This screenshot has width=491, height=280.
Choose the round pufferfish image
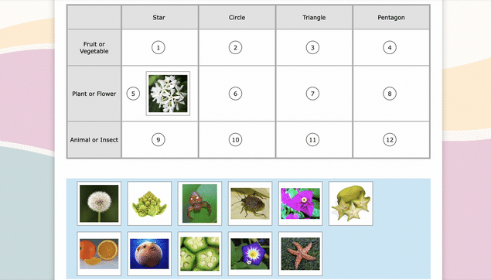point(149,254)
